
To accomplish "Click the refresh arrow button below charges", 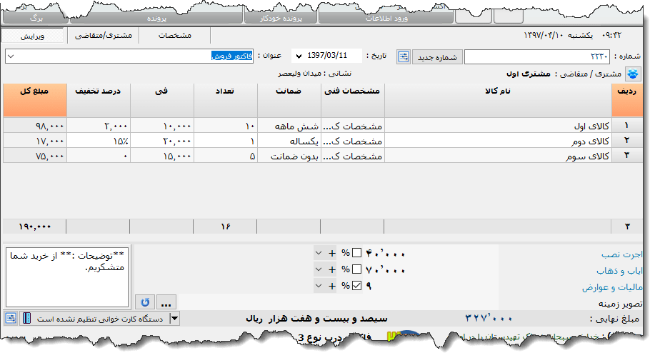I will click(x=145, y=302).
